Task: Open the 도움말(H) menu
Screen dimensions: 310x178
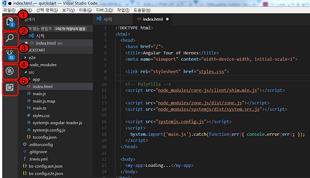Action: [142, 10]
